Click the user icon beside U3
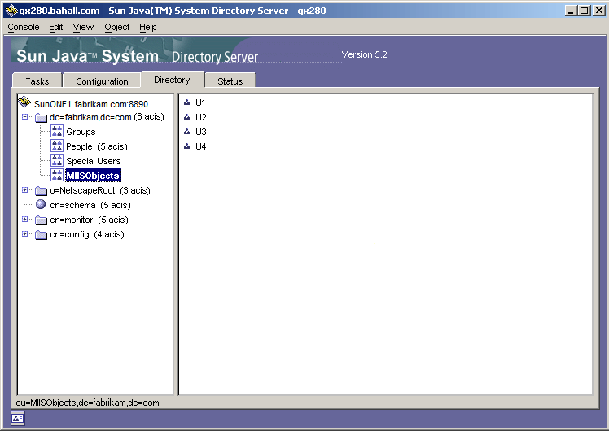This screenshot has width=609, height=431. pyautogui.click(x=186, y=132)
